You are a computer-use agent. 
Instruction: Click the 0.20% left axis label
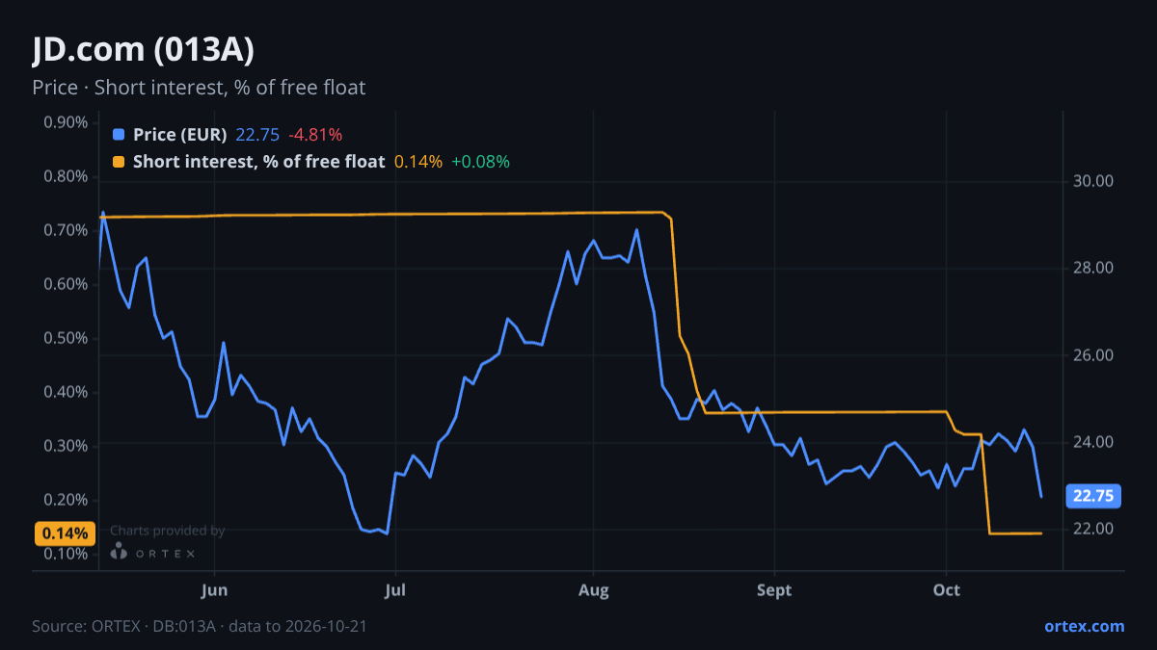click(66, 500)
